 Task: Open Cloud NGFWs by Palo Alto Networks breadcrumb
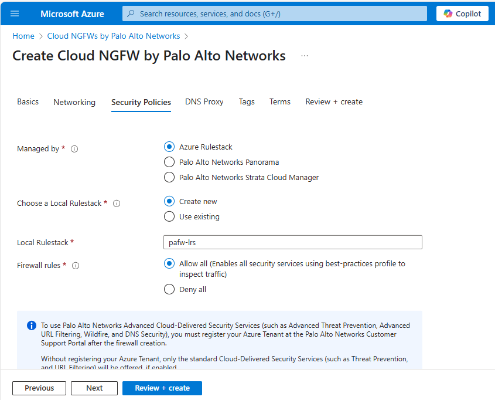click(114, 36)
